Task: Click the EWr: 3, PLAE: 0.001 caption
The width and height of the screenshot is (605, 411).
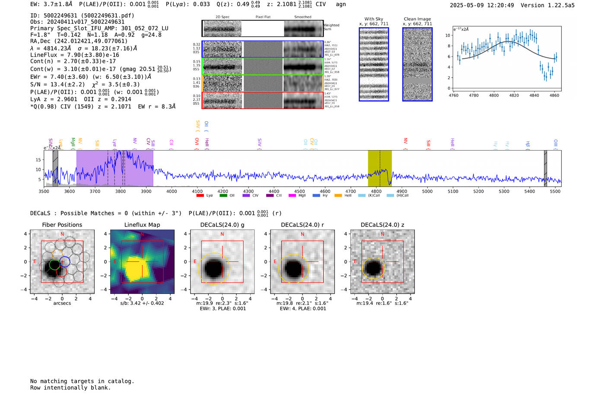Action: pyautogui.click(x=223, y=309)
